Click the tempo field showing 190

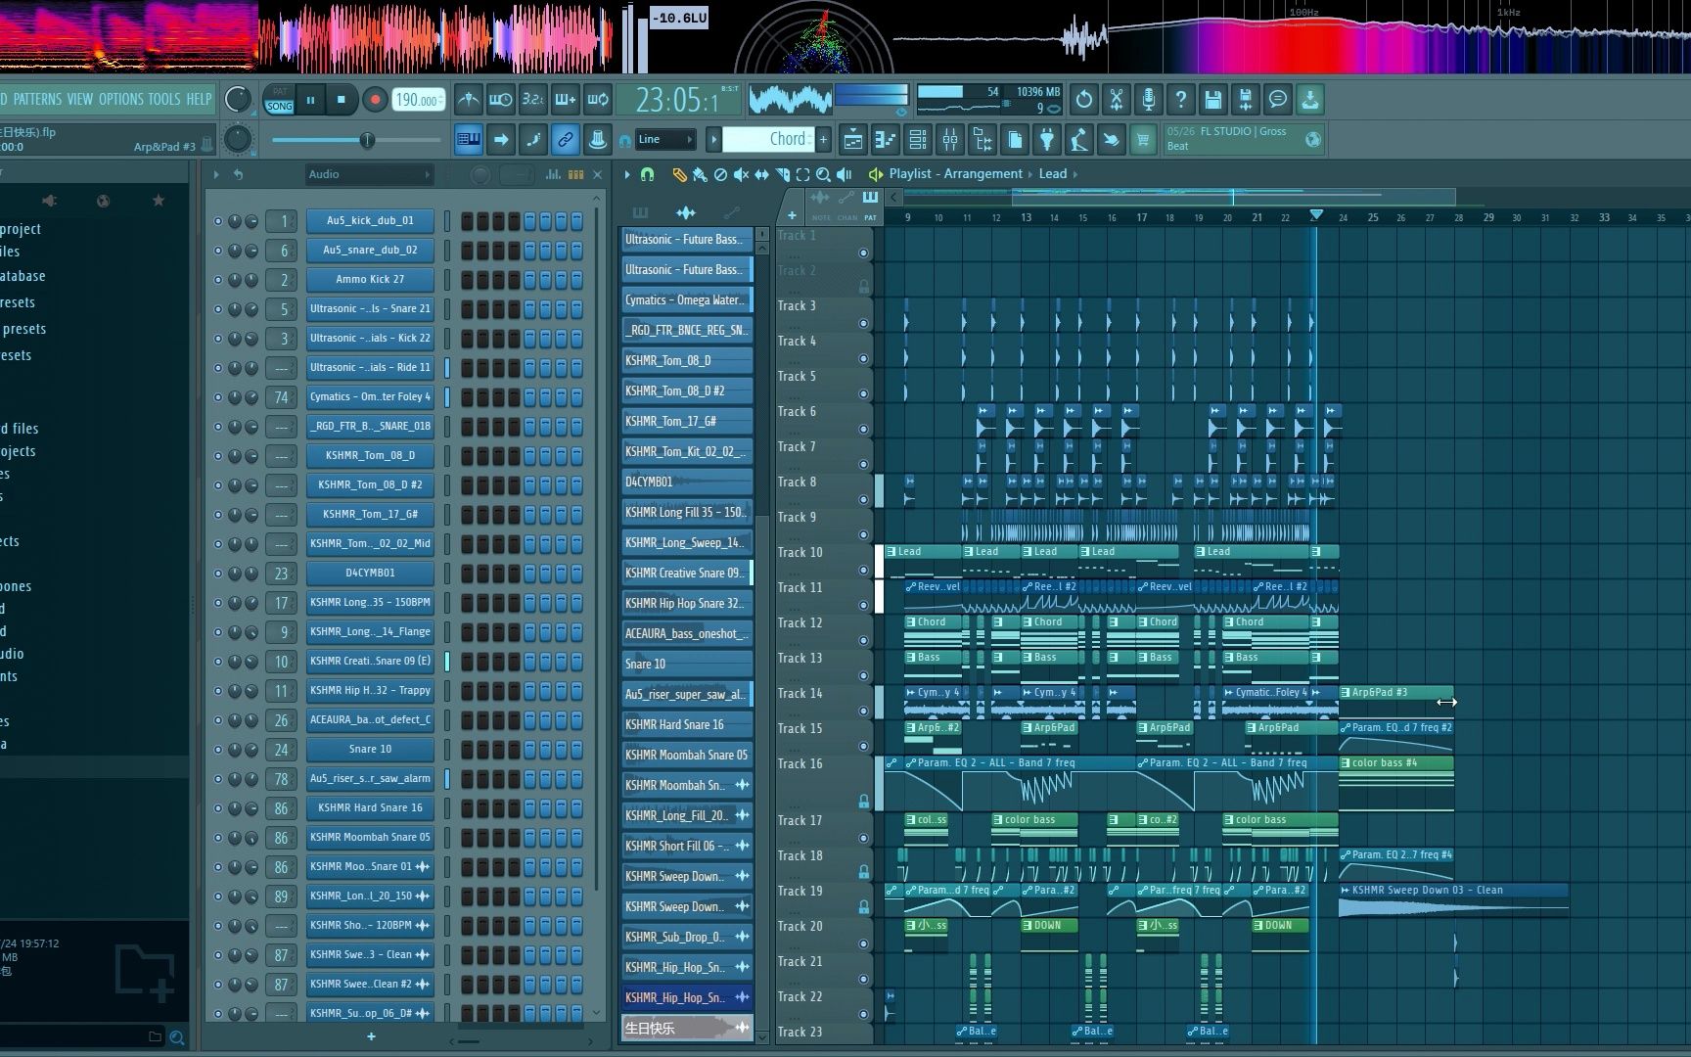tap(418, 100)
